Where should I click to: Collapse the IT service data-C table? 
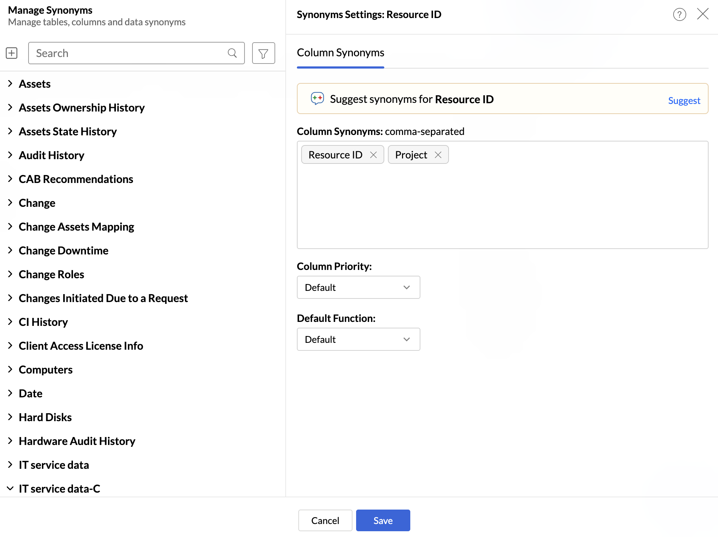point(10,488)
